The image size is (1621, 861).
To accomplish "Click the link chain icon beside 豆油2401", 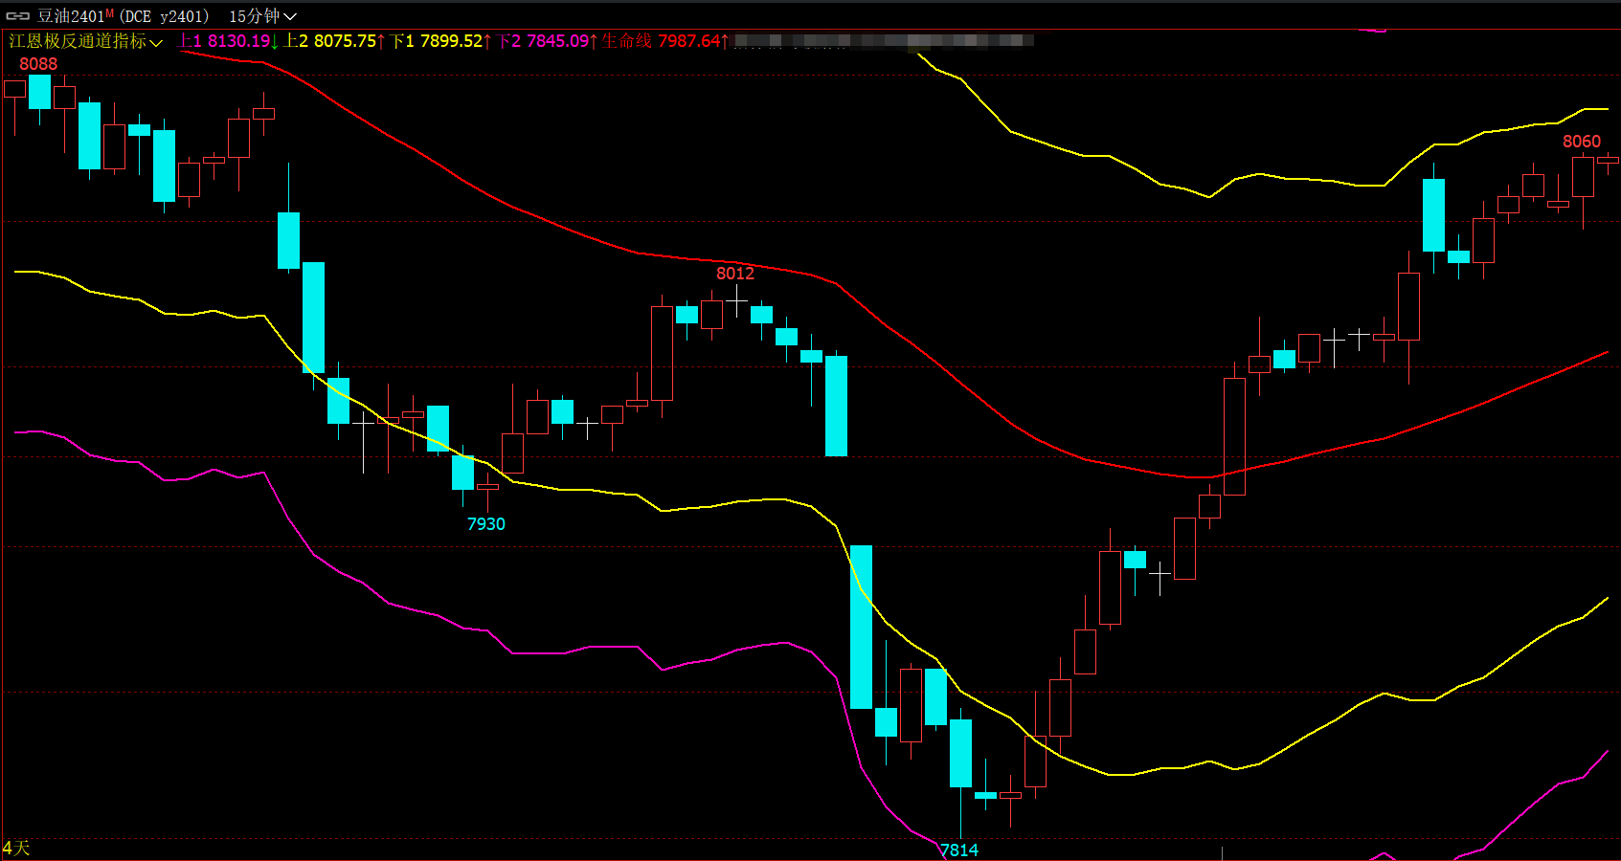I will point(18,16).
